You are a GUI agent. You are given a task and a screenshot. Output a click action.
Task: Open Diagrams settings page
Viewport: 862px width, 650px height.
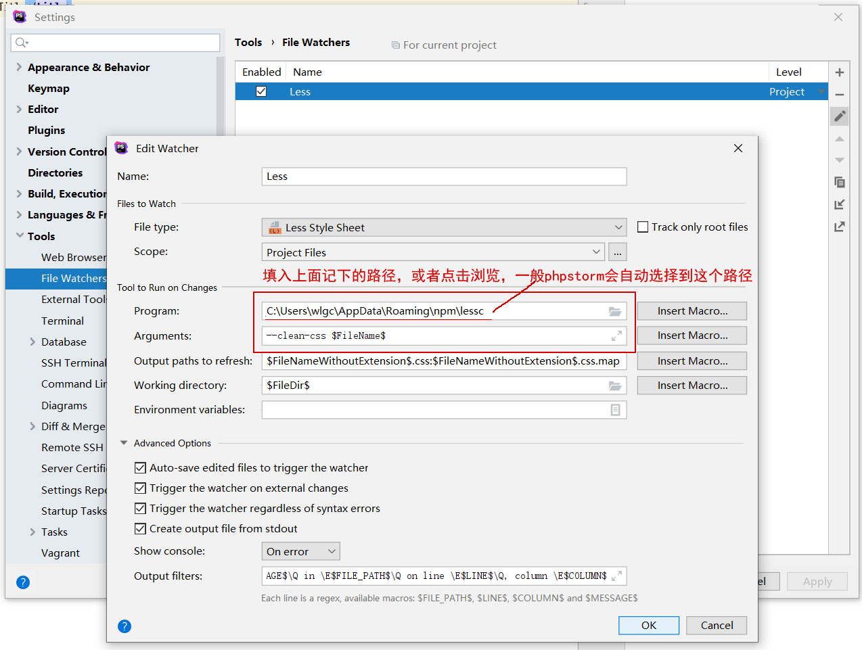click(64, 405)
